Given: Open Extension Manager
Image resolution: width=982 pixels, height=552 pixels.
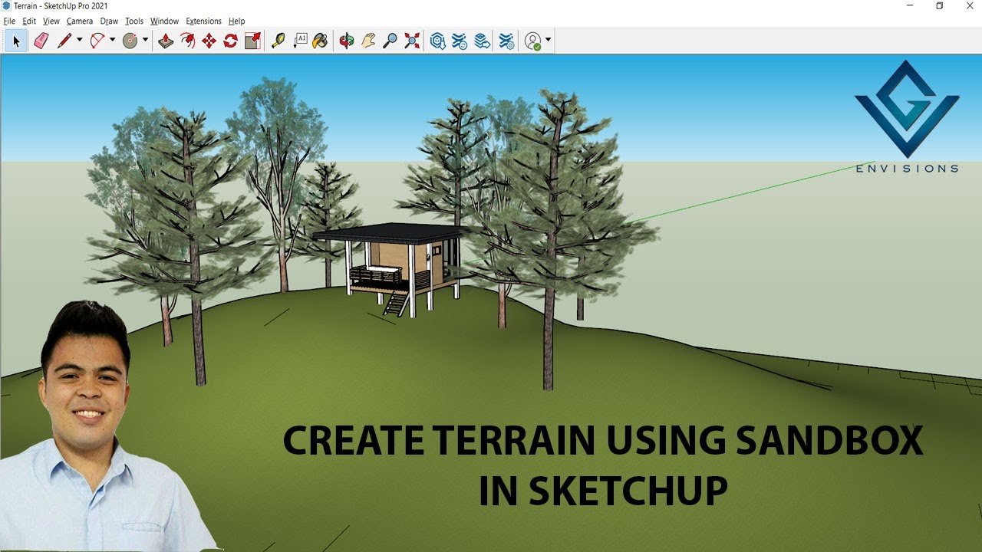Looking at the screenshot, I should 507,41.
